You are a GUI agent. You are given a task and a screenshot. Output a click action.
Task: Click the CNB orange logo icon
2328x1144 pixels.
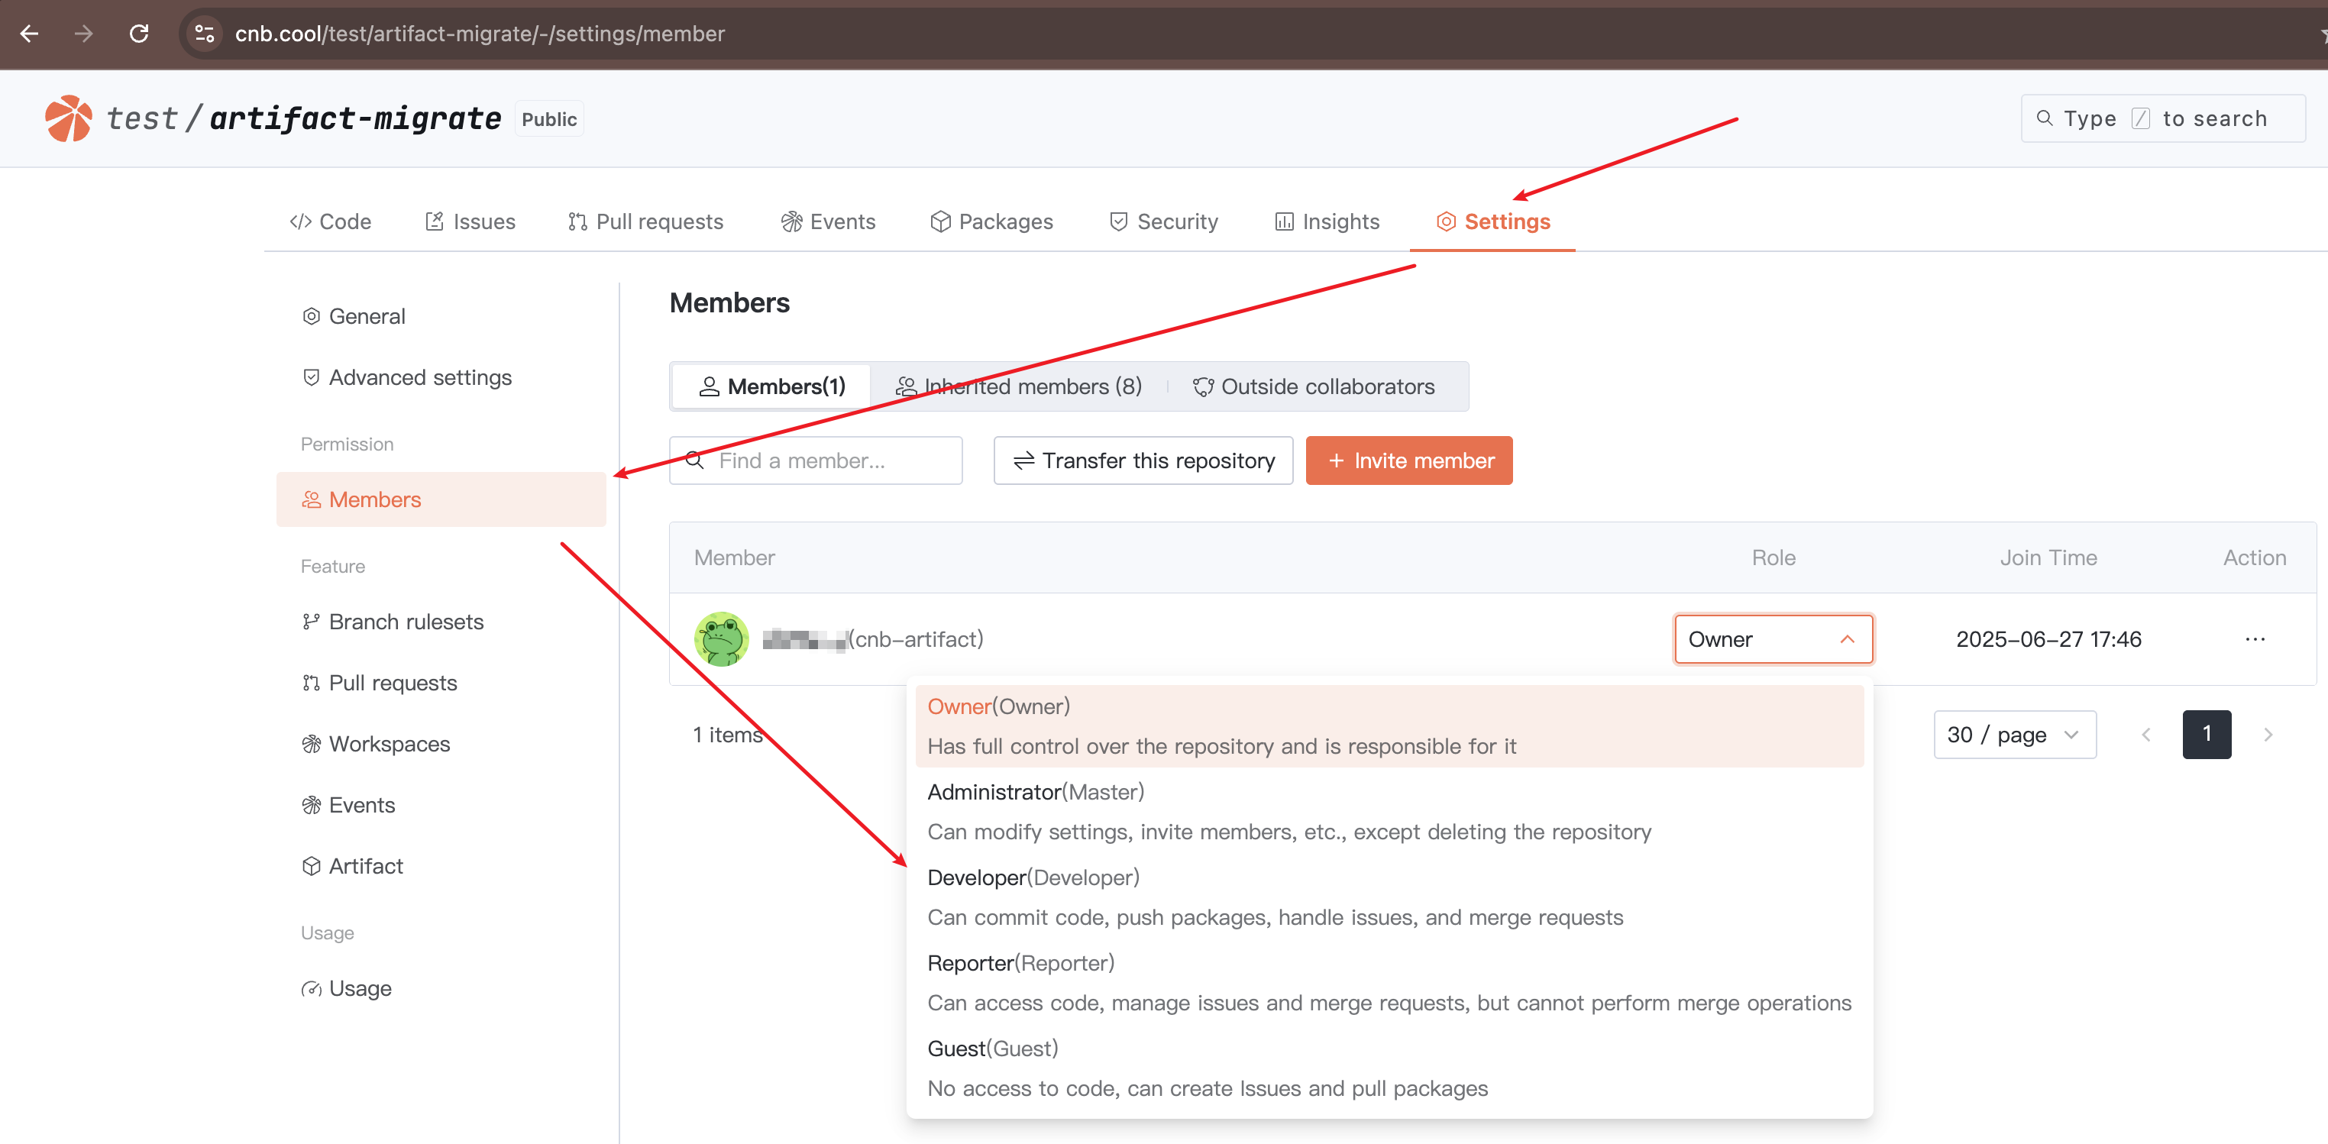click(x=68, y=118)
